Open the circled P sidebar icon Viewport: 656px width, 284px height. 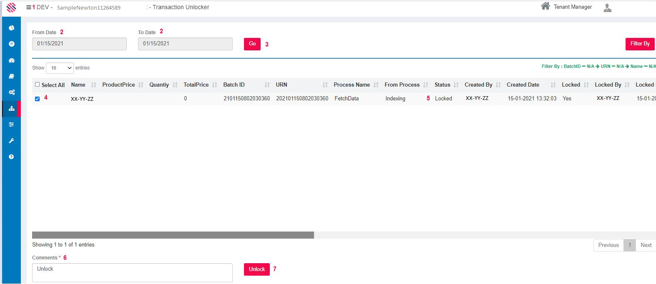12,44
